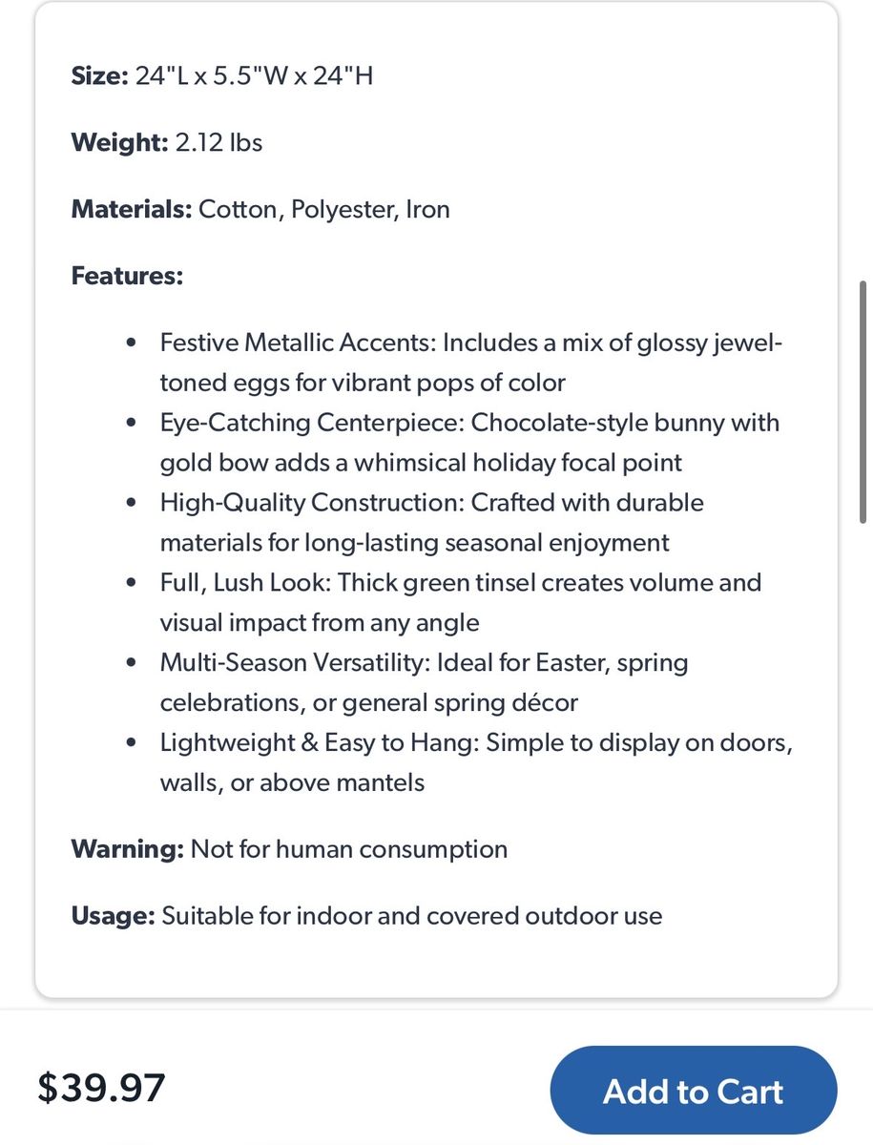Image resolution: width=873 pixels, height=1145 pixels.
Task: Tap the $39.97 price
Action: coord(101,1088)
